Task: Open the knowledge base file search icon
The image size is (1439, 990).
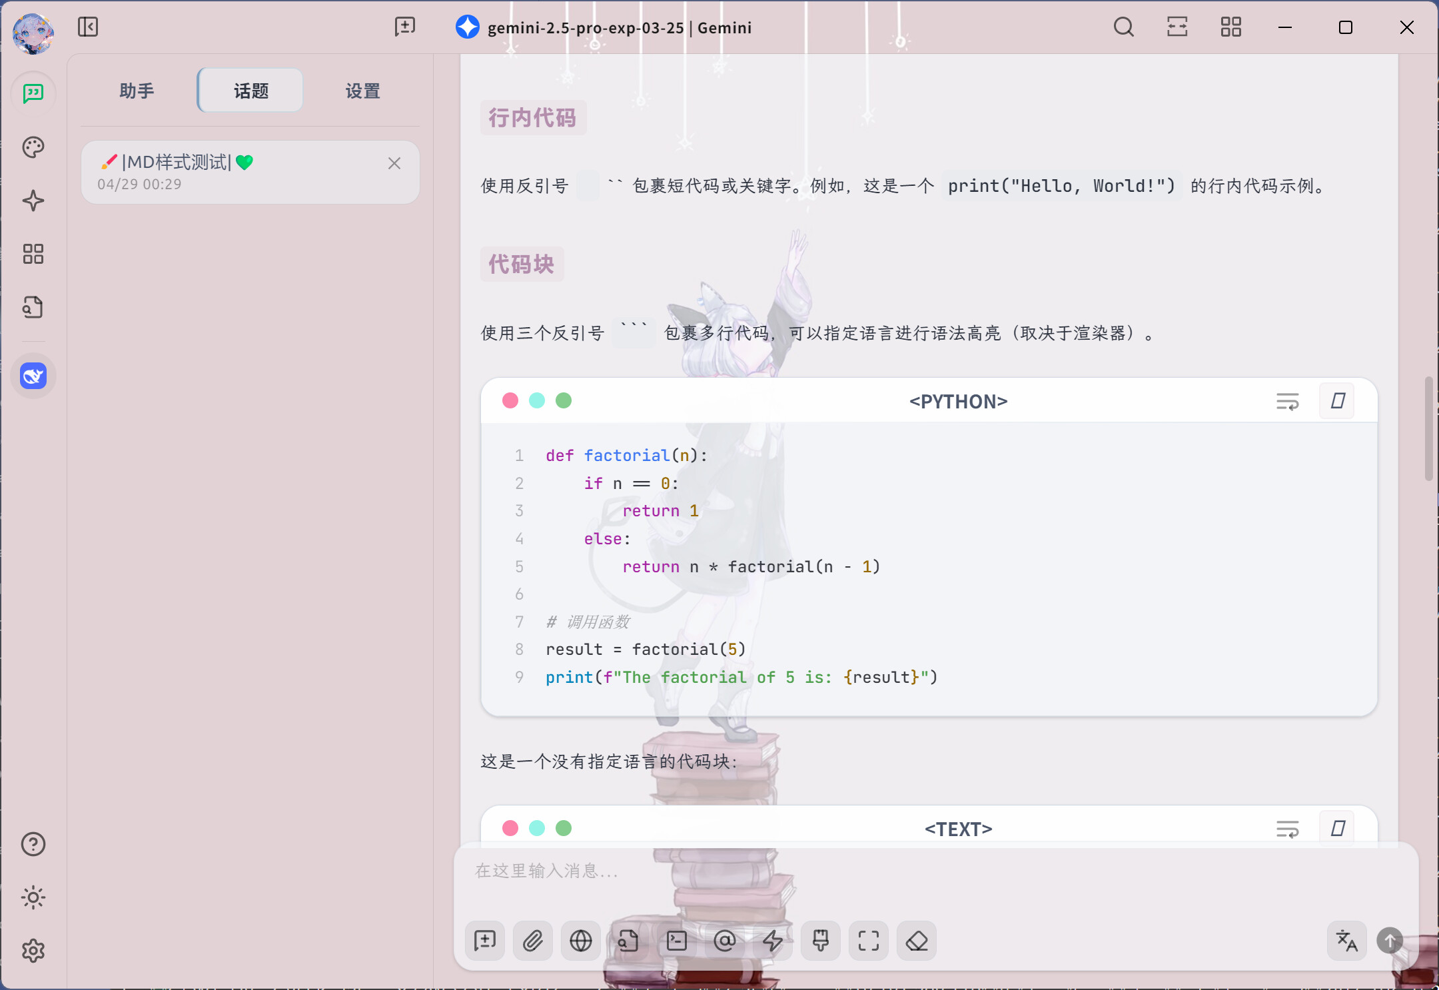Action: 33,307
